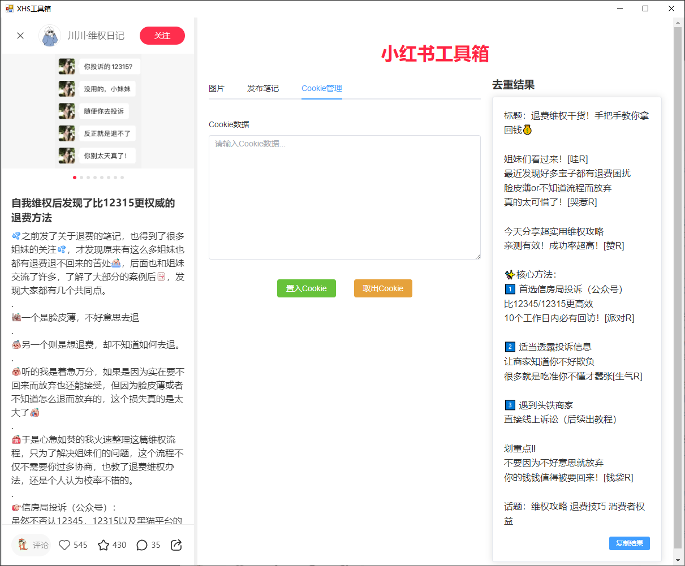The height and width of the screenshot is (566, 685).
Task: Click the note image carousel thumbnail
Action: point(98,111)
